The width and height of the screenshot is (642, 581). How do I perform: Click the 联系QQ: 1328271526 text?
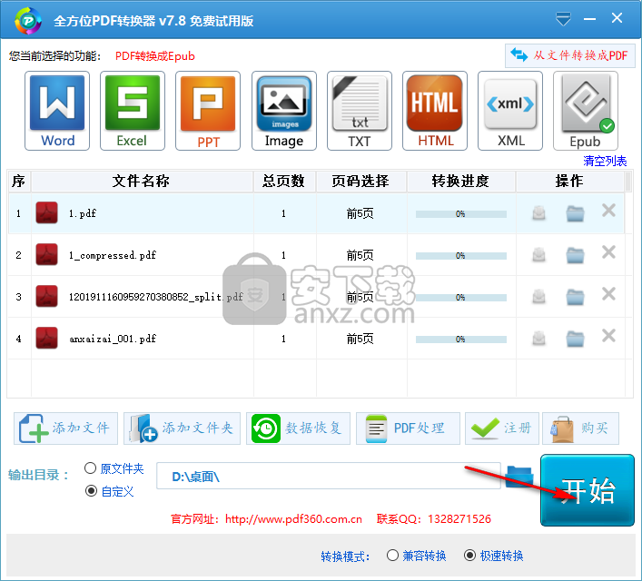(433, 519)
